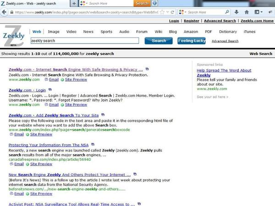Switch to Image search tab
275x206 pixels.
54,32
